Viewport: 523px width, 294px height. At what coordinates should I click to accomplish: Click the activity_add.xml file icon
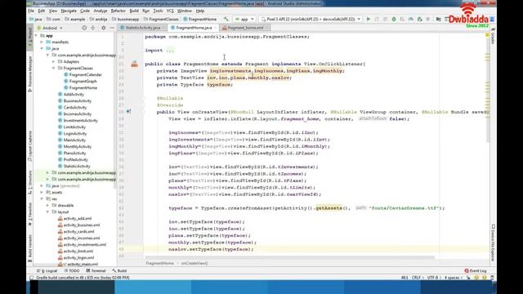point(60,218)
